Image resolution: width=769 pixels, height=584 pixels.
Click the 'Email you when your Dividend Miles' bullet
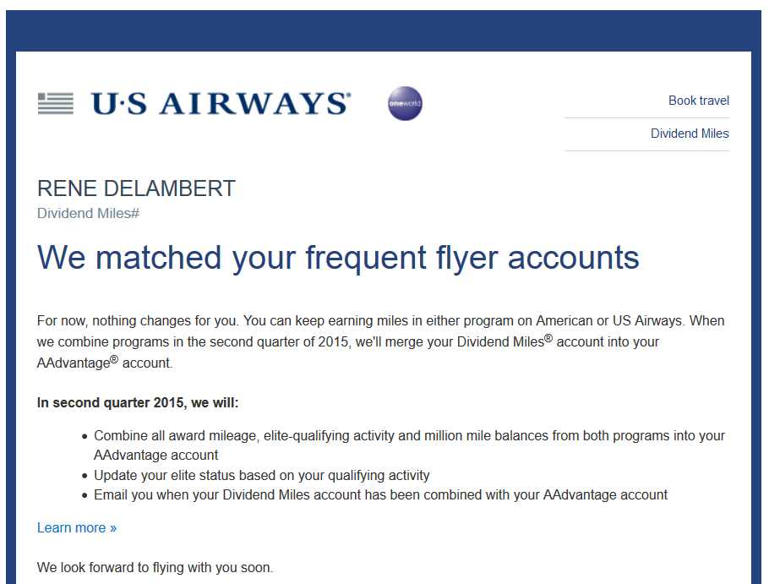point(380,494)
